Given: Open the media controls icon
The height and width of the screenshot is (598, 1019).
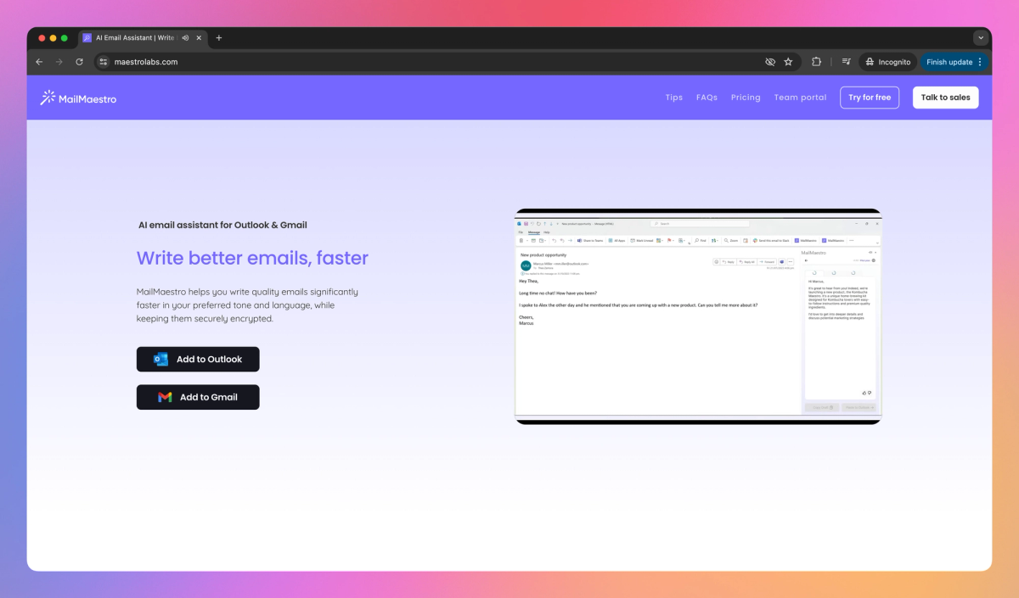Looking at the screenshot, I should click(x=847, y=62).
